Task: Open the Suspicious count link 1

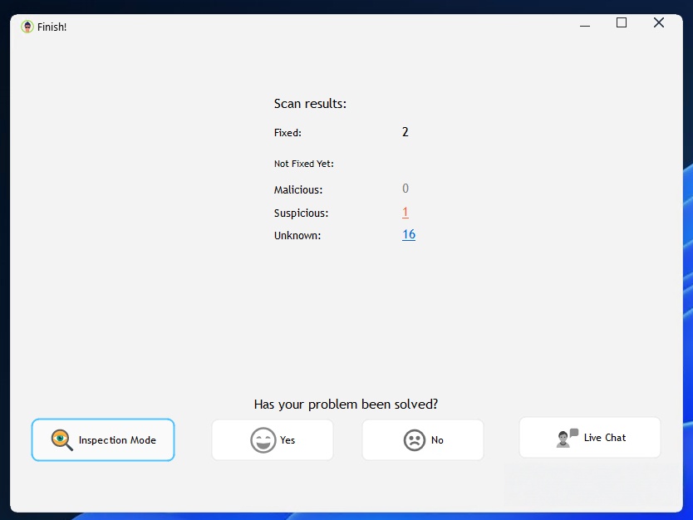Action: click(405, 212)
